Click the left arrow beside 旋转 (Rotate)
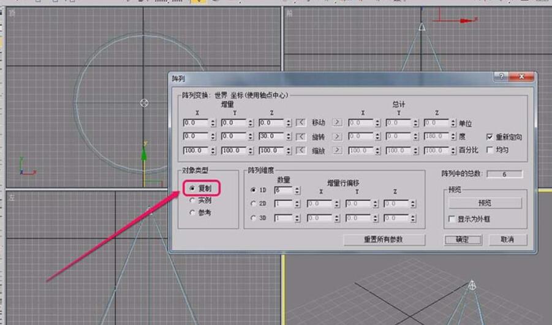This screenshot has width=552, height=325. 301,136
